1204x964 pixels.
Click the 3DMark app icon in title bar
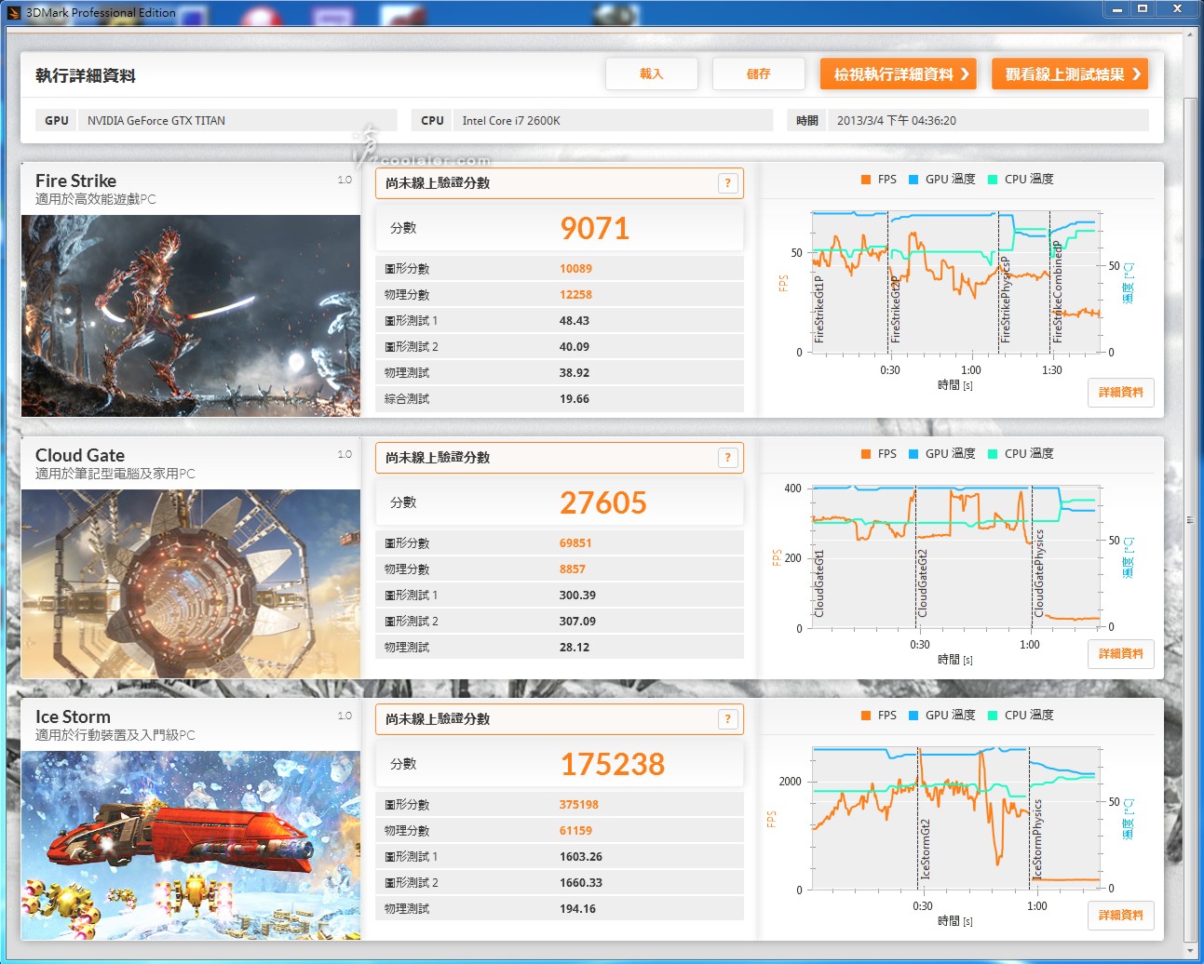(x=14, y=13)
